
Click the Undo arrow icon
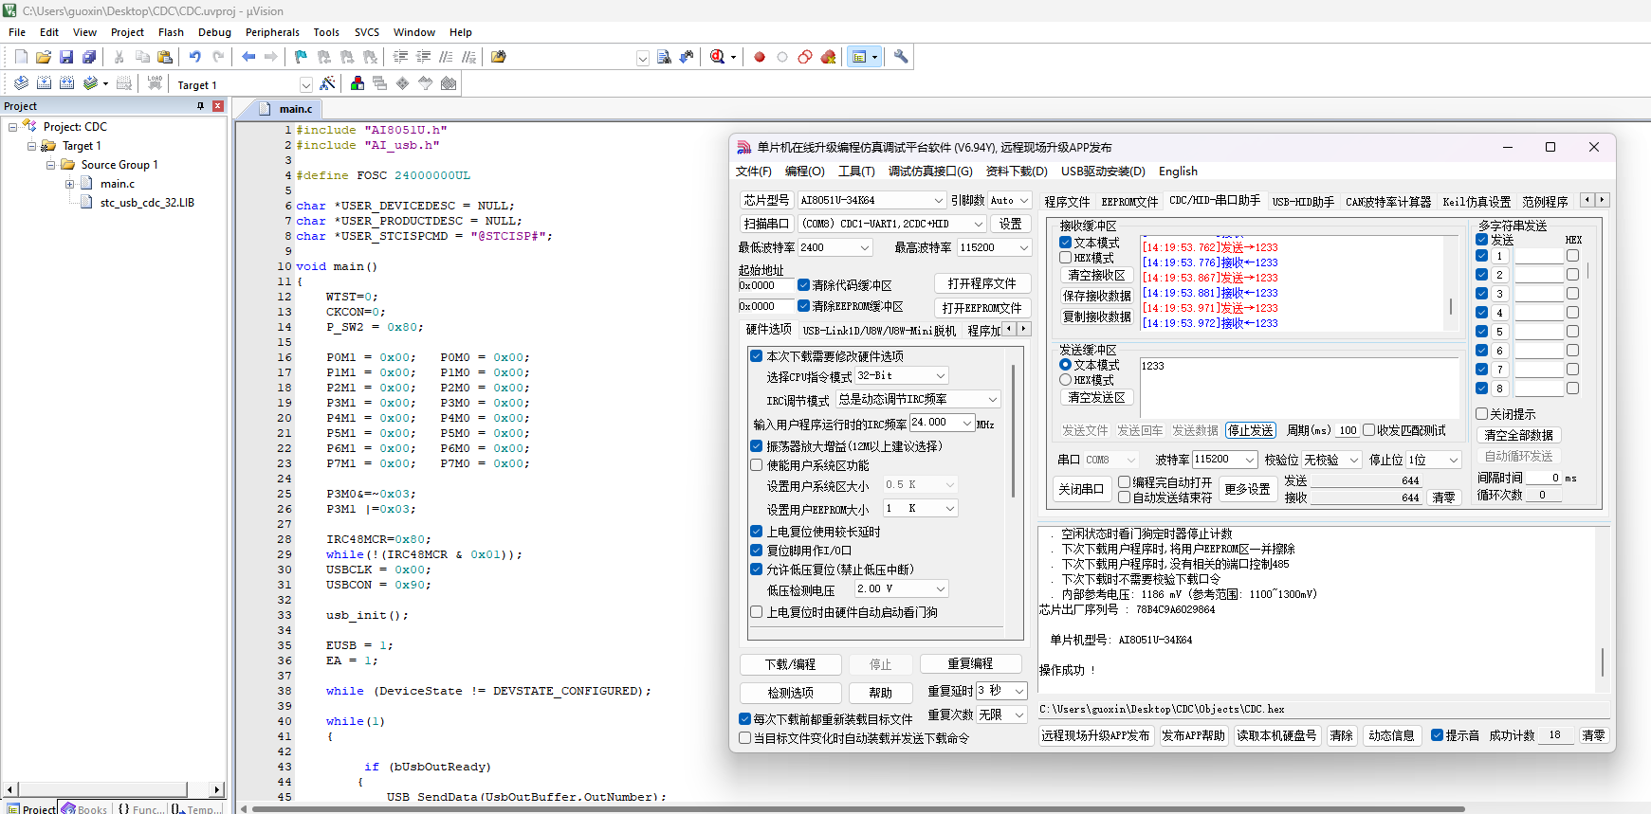pos(194,57)
